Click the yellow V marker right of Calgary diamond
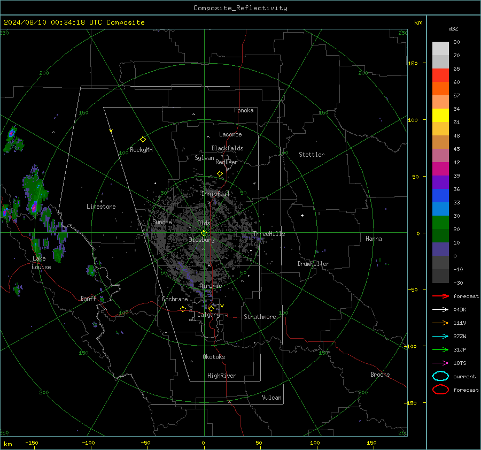The image size is (481, 450). pos(222,306)
